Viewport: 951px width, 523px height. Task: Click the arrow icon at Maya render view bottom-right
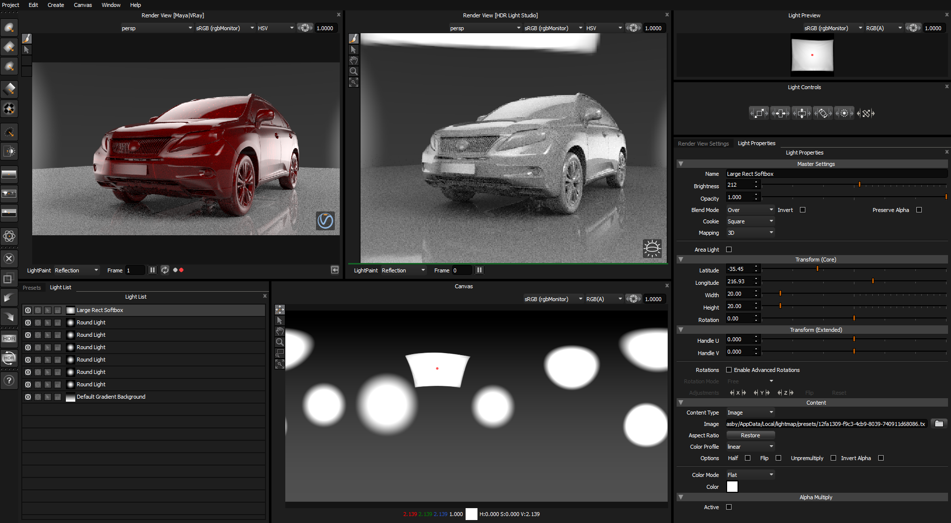pos(335,270)
